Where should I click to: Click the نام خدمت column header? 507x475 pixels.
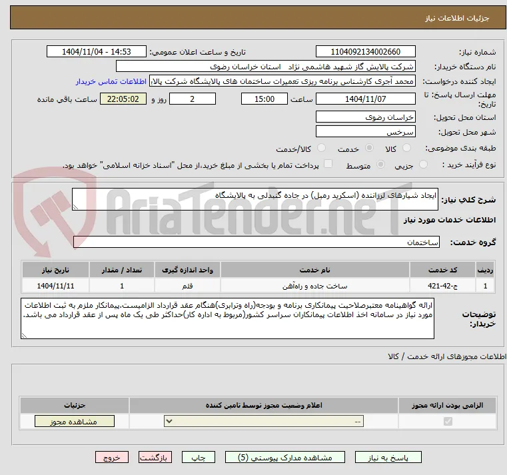pyautogui.click(x=314, y=270)
